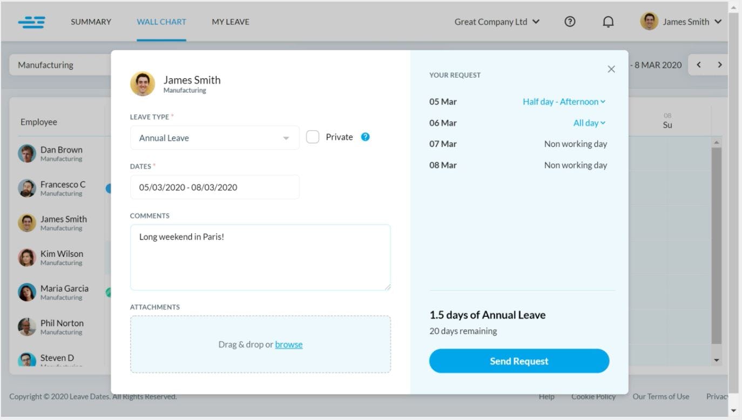Select Dan Brown's profile picture
Screen dimensions: 742x420
pos(26,153)
